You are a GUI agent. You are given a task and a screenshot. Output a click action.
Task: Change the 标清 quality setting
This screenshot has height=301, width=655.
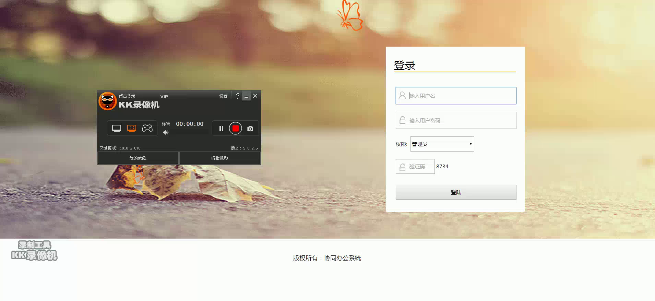[x=166, y=124]
